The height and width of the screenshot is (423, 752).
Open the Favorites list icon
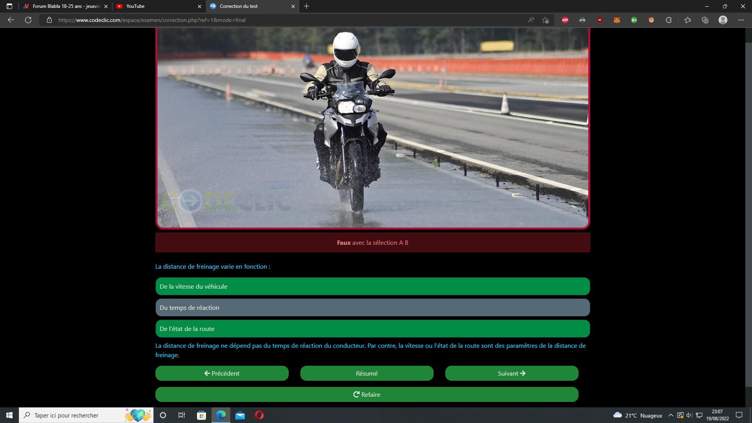(x=688, y=20)
